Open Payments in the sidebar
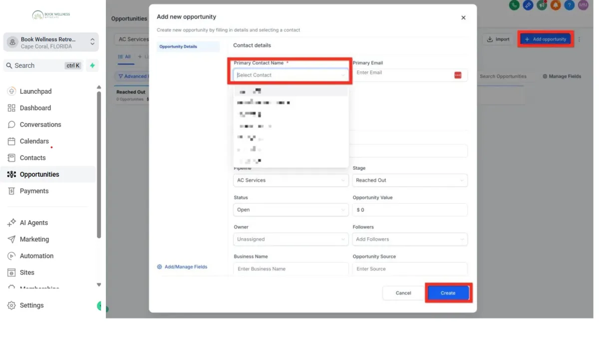Viewport: 599px width, 343px height. click(x=34, y=191)
